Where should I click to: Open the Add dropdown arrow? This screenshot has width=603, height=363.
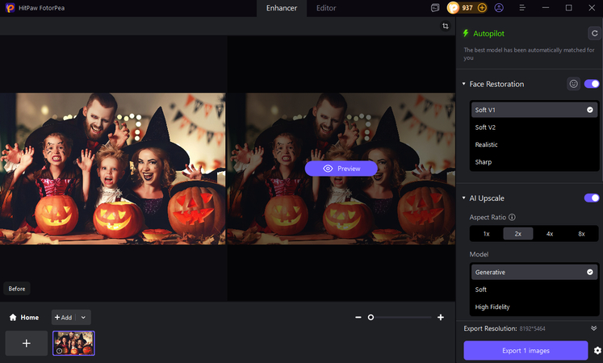[83, 317]
